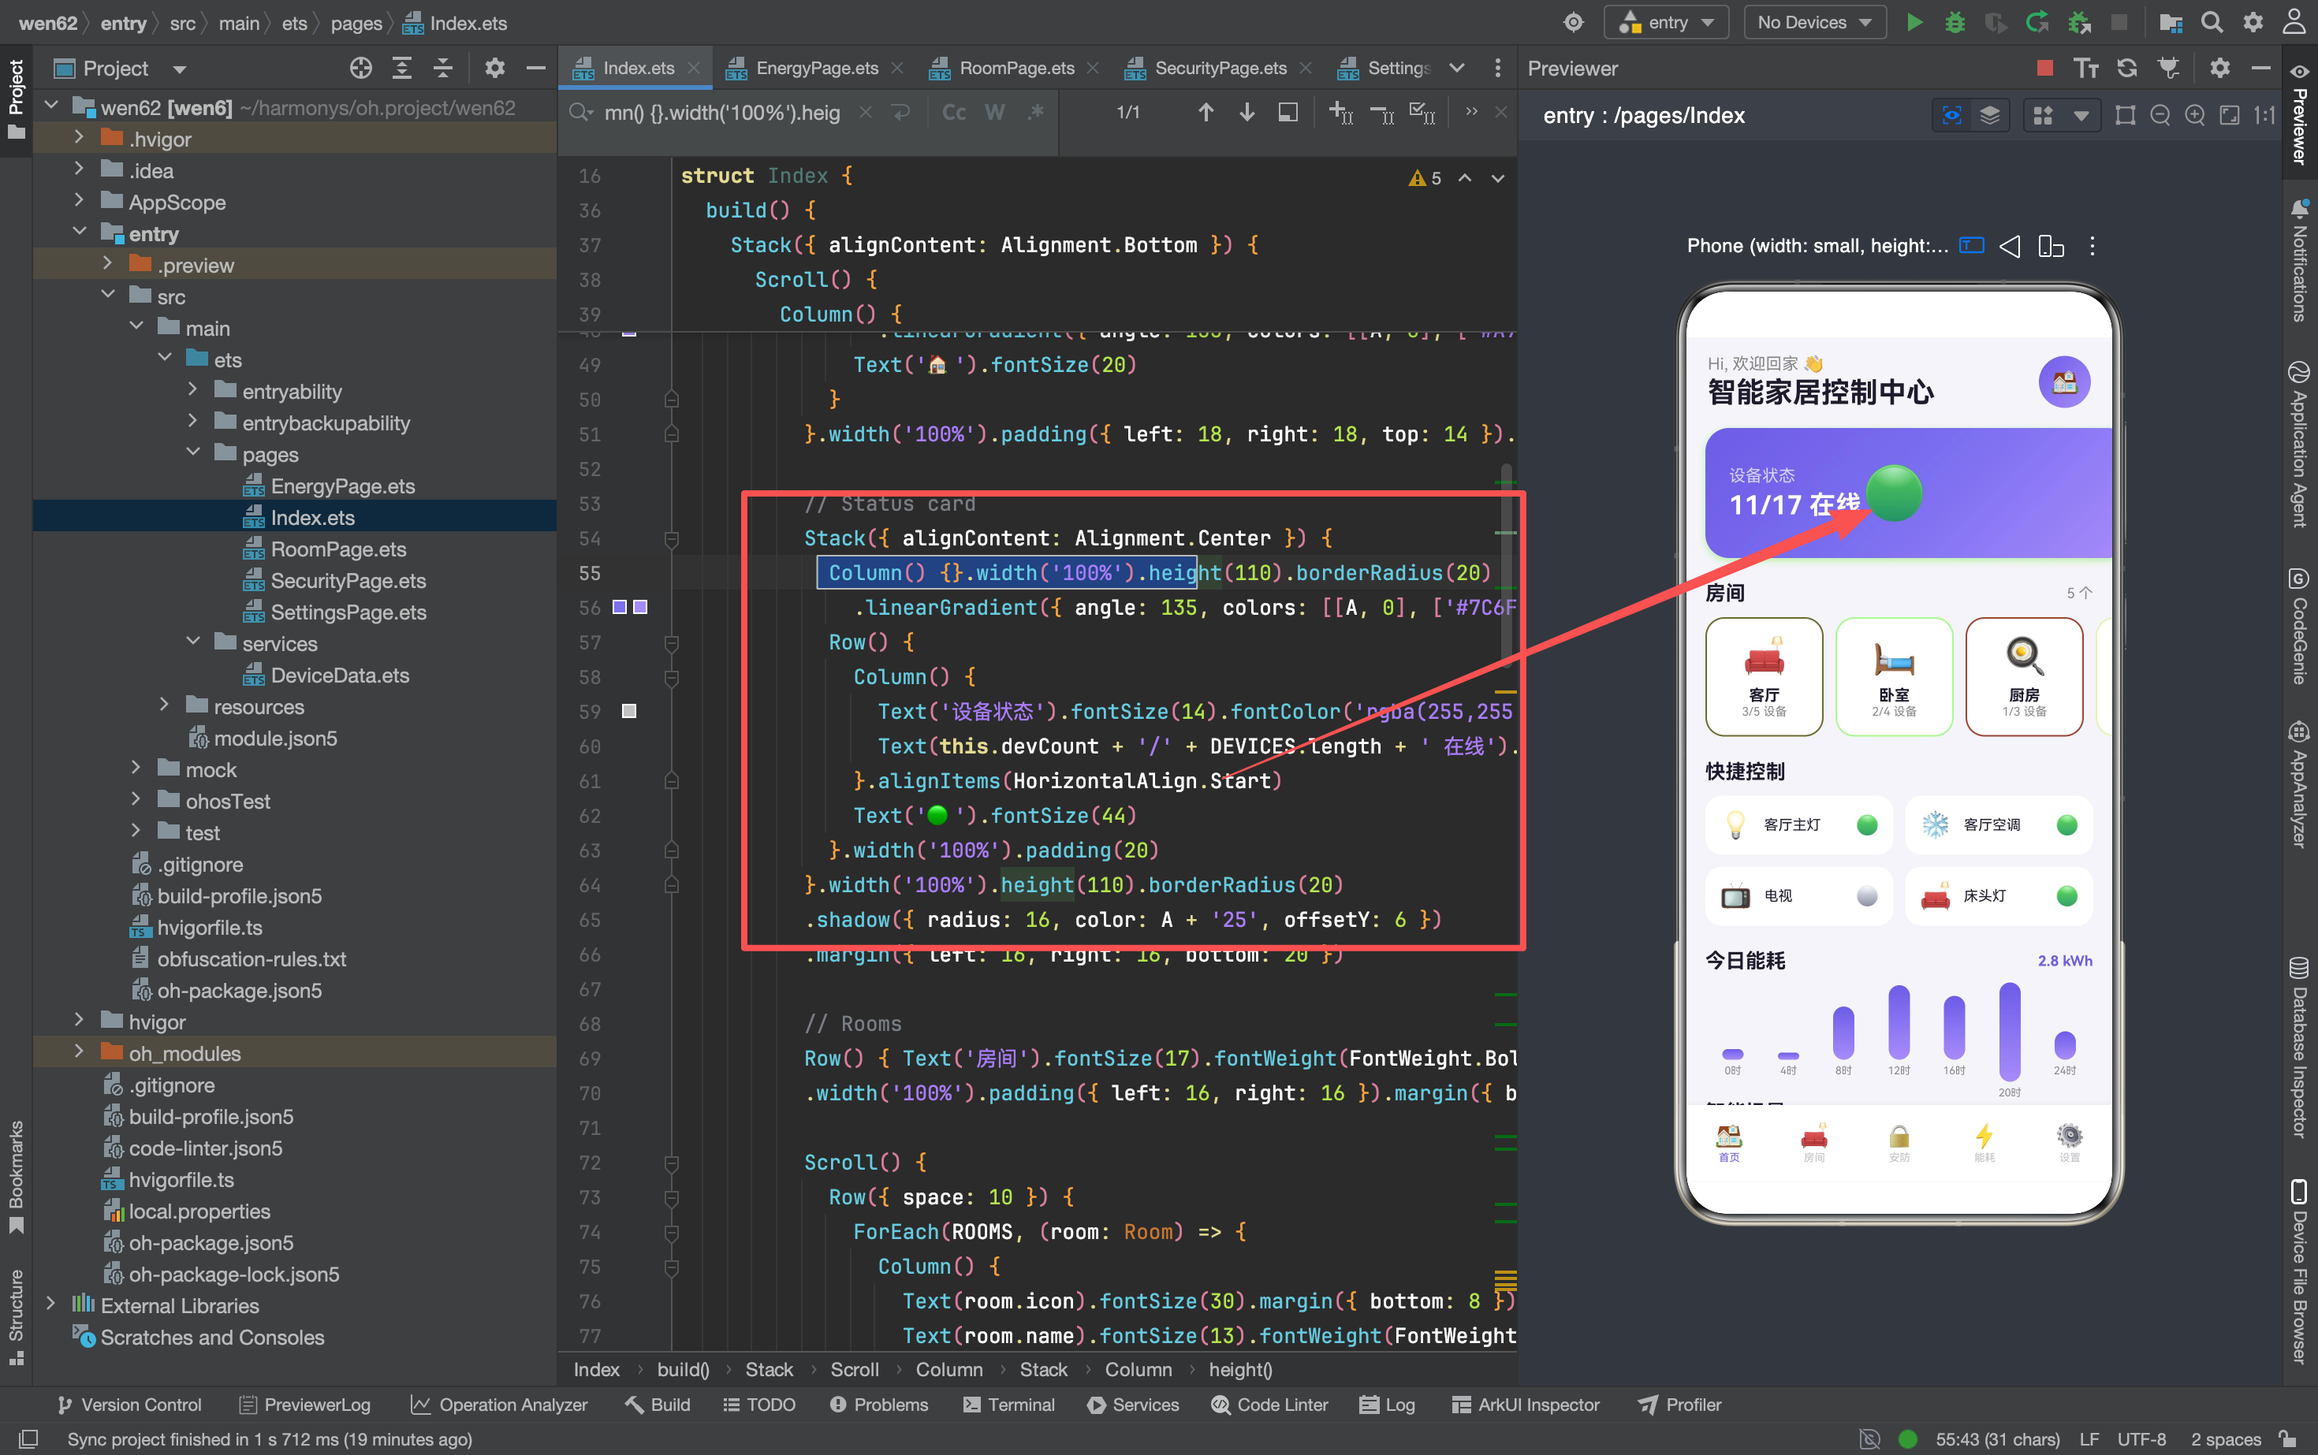Expand the .hvigor folder
This screenshot has width=2318, height=1455.
tap(79, 139)
